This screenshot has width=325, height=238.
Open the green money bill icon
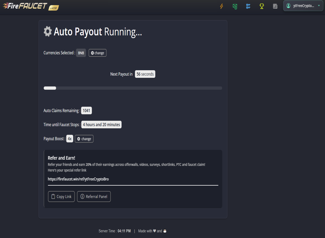[235, 6]
